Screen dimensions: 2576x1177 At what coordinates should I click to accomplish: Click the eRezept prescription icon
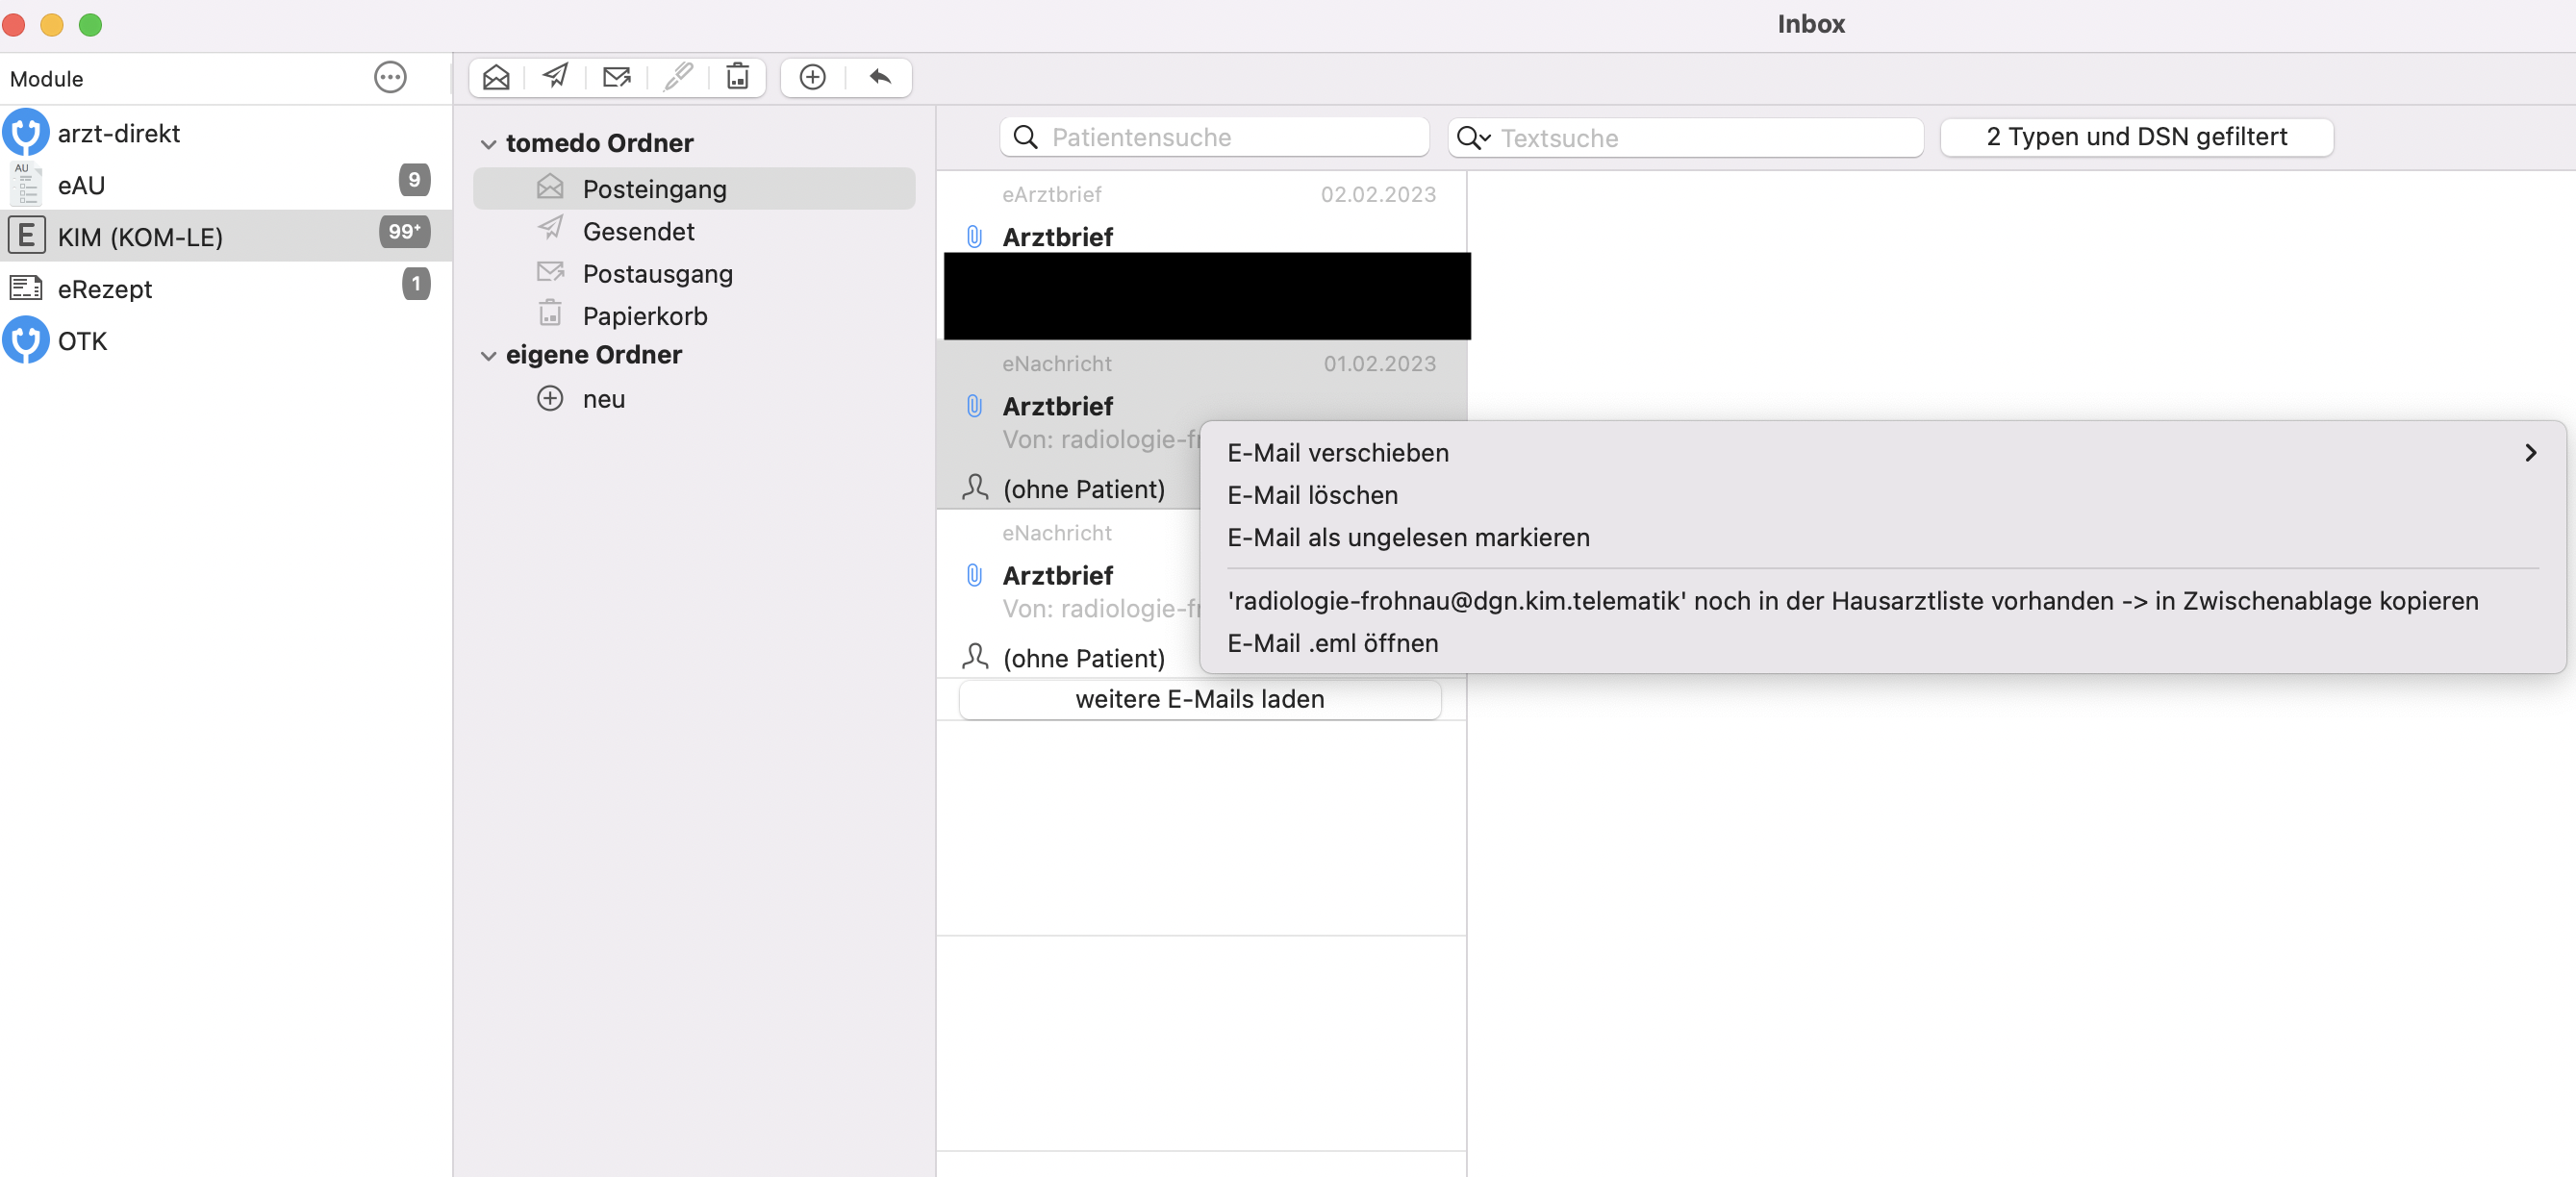pyautogui.click(x=26, y=288)
